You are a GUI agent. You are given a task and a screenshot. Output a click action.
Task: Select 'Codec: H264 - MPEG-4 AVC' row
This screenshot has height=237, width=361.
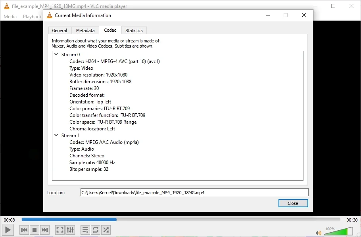click(x=115, y=61)
